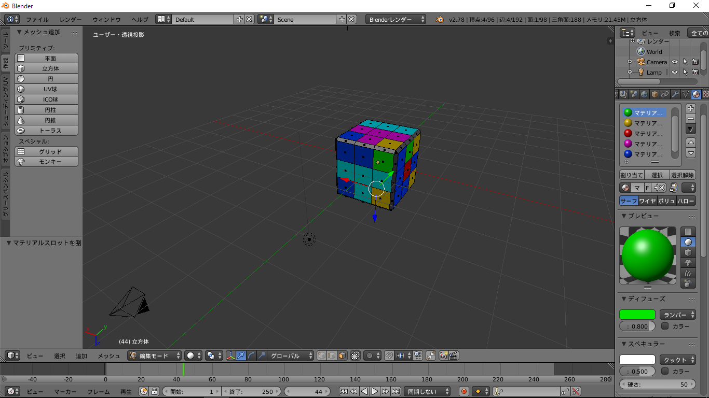Open the ファイル (File) menu
709x398 pixels.
click(37, 20)
